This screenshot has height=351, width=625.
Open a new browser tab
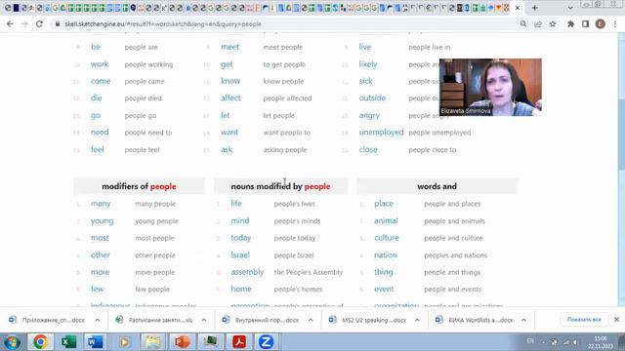(535, 8)
